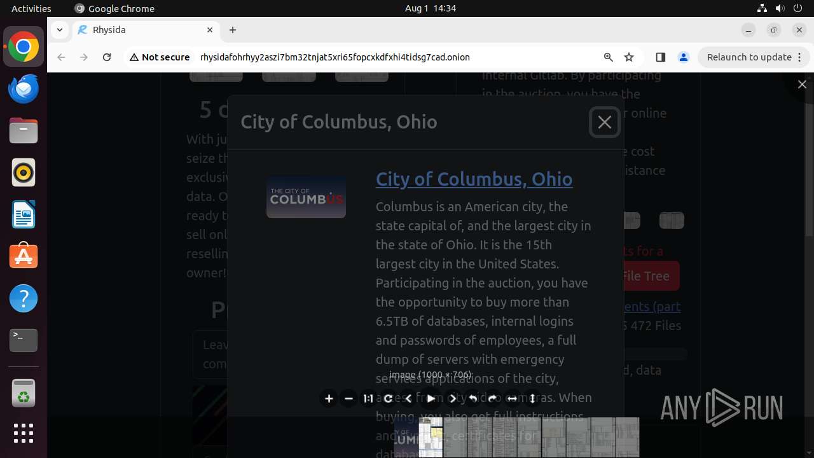
Task: Open Help from the dock
Action: [24, 299]
